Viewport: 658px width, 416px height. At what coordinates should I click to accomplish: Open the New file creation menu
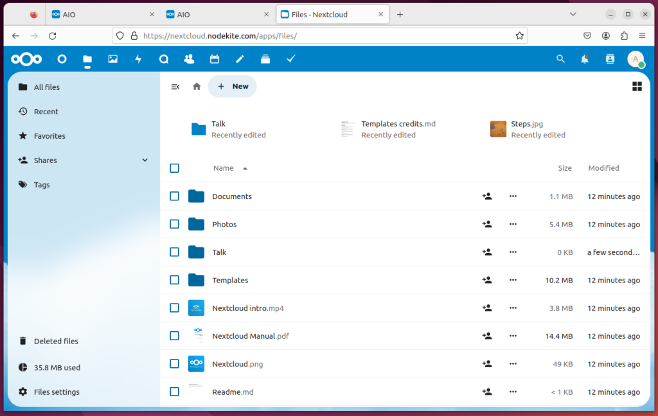232,86
